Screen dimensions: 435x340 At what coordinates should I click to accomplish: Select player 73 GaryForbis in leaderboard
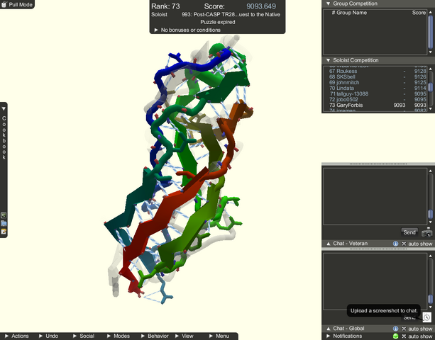pyautogui.click(x=378, y=106)
